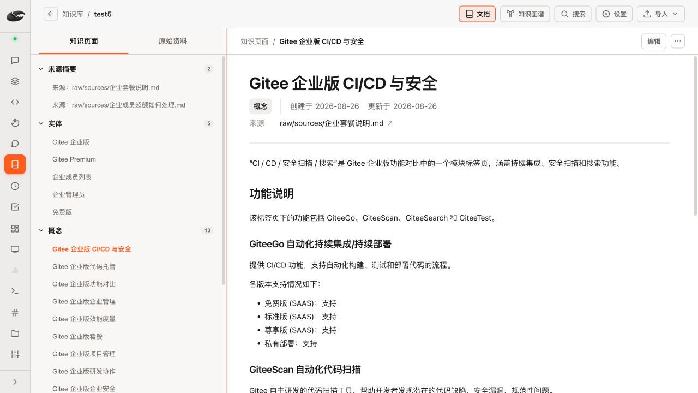Click the 功能说明 heading
This screenshot has height=393, width=698.
[272, 194]
